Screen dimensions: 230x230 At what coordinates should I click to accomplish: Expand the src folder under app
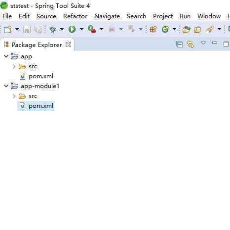(14, 66)
